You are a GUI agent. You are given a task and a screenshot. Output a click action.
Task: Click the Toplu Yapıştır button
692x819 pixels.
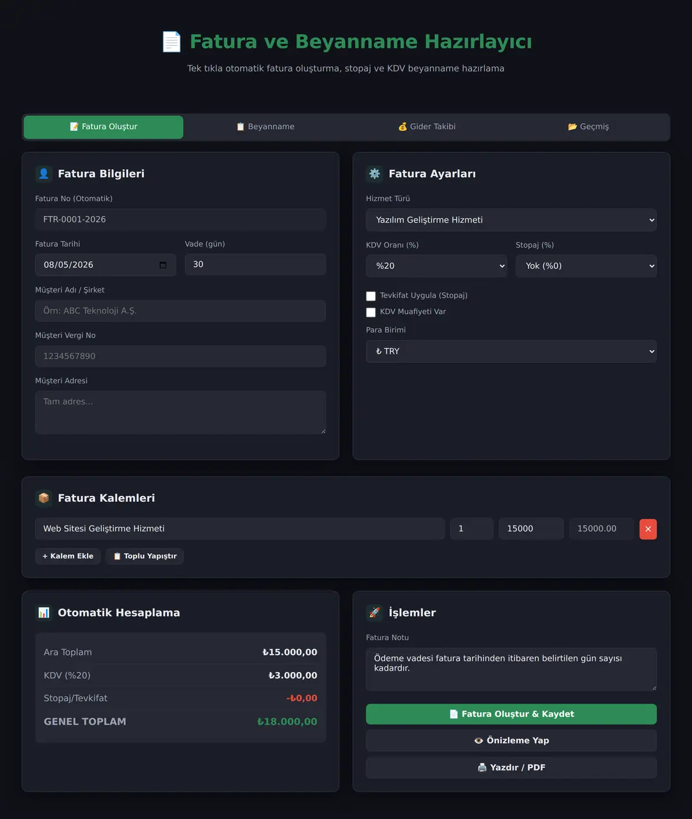click(x=145, y=556)
